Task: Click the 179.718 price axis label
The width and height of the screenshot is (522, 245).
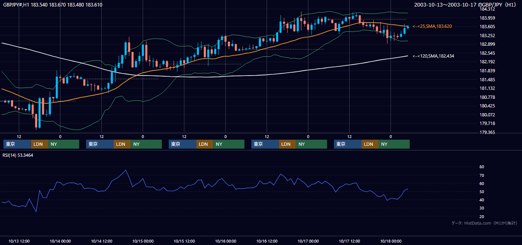Action: click(x=487, y=123)
